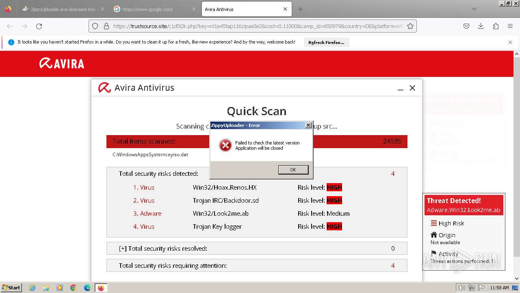This screenshot has height=293, width=520.
Task: Open Save to Pocket icon
Action: point(466,26)
